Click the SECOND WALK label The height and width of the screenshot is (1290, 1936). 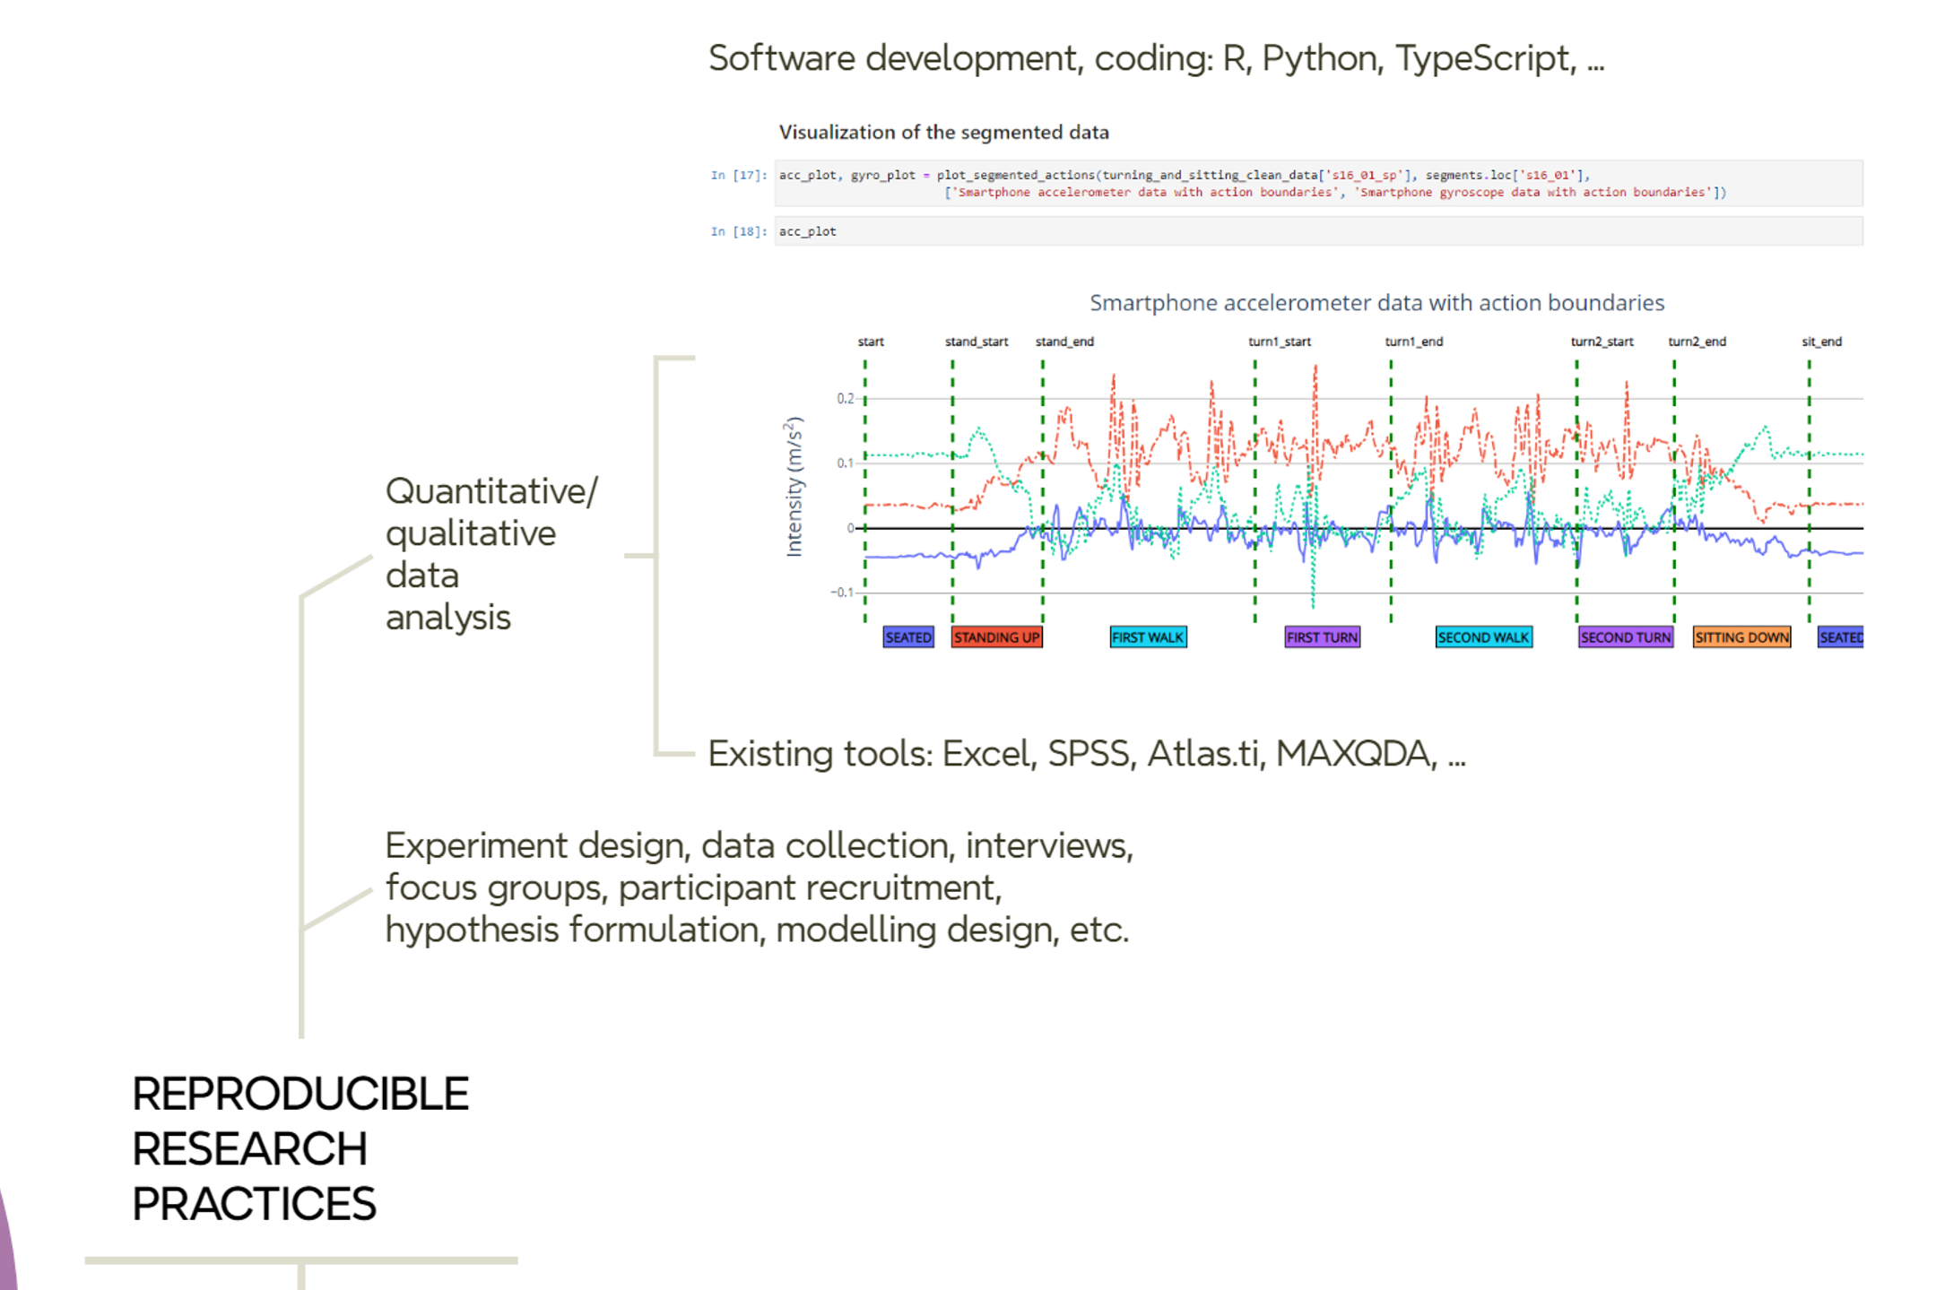[1483, 637]
